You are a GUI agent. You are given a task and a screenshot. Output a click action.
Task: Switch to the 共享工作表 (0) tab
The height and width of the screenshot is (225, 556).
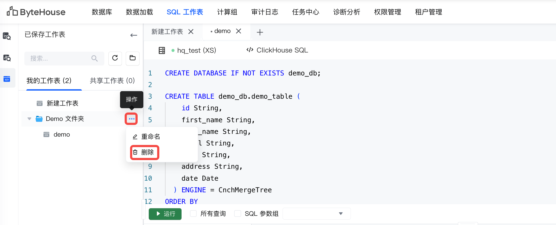(x=112, y=81)
